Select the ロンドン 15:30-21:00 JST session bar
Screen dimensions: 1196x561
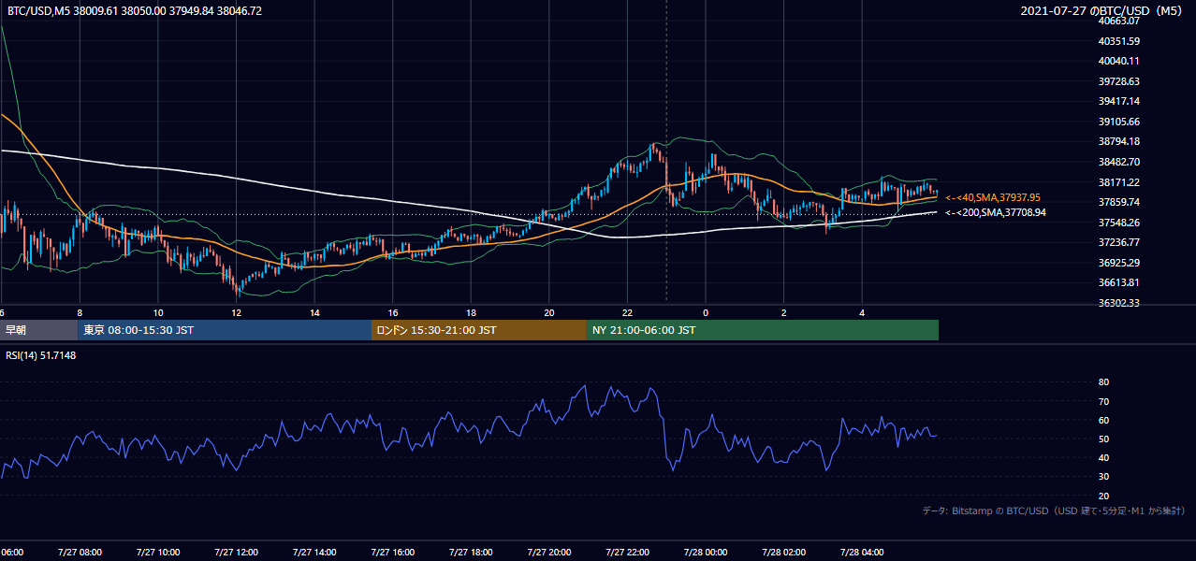[x=479, y=330]
